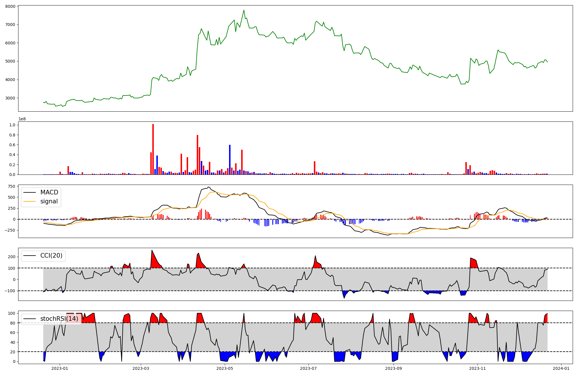Click the 750 MACD axis label

coord(12,186)
